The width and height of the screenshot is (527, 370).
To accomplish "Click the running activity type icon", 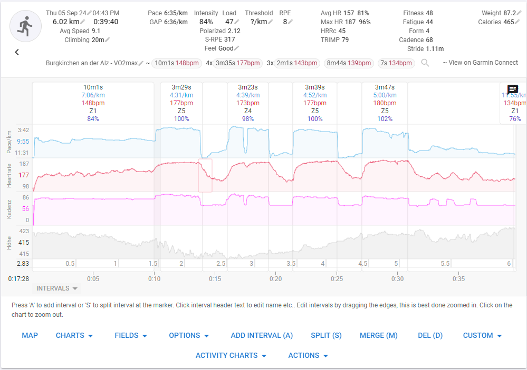I will click(x=25, y=26).
